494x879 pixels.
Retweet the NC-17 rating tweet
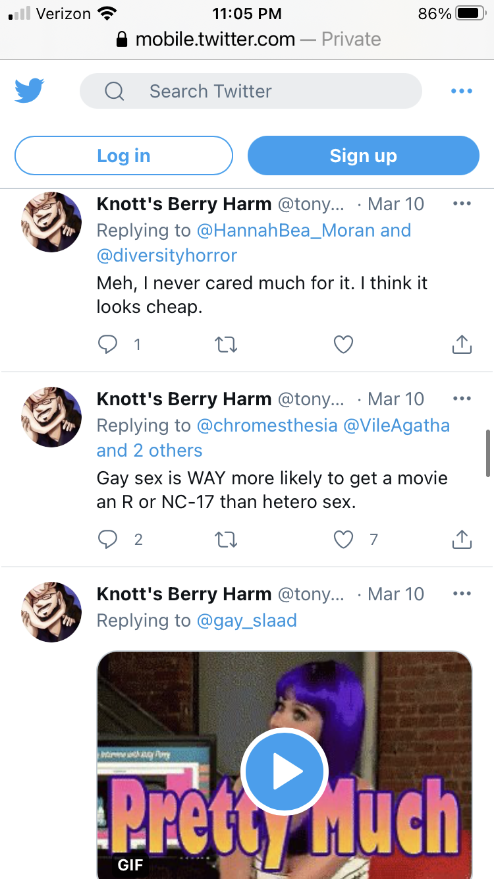[227, 540]
